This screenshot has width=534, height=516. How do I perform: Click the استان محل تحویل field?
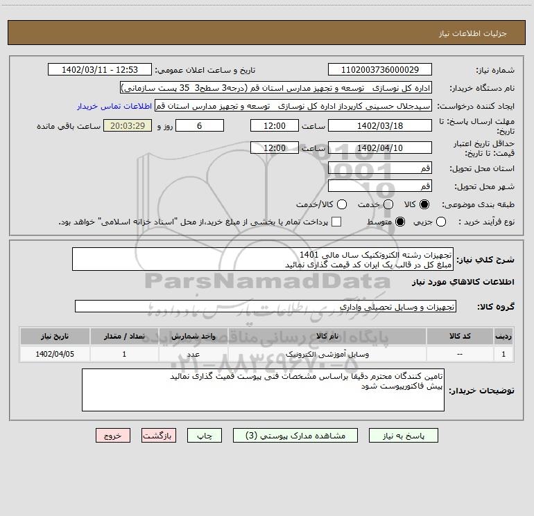(380, 168)
